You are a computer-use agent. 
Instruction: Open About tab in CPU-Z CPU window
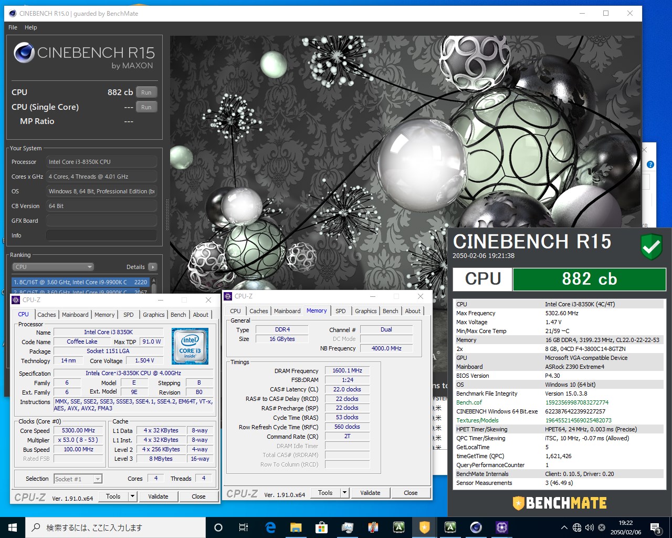pos(201,315)
